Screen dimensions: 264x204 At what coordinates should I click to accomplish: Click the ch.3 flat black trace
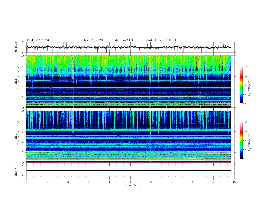128,171
